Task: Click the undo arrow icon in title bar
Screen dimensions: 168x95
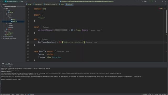Action: [x=27, y=1]
